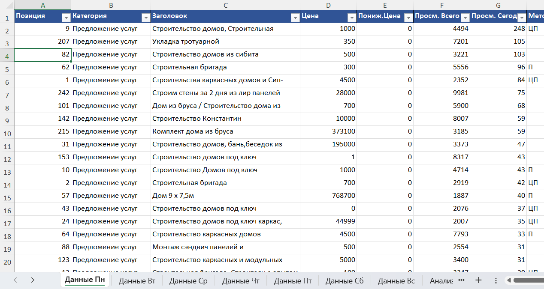Click the previous sheet navigation arrow

coord(15,280)
